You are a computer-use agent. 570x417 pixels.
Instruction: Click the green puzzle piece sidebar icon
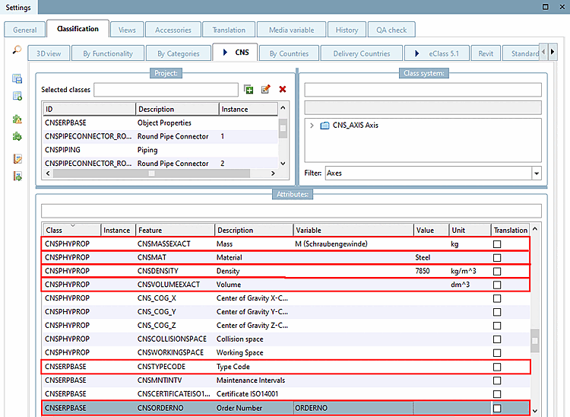17,137
